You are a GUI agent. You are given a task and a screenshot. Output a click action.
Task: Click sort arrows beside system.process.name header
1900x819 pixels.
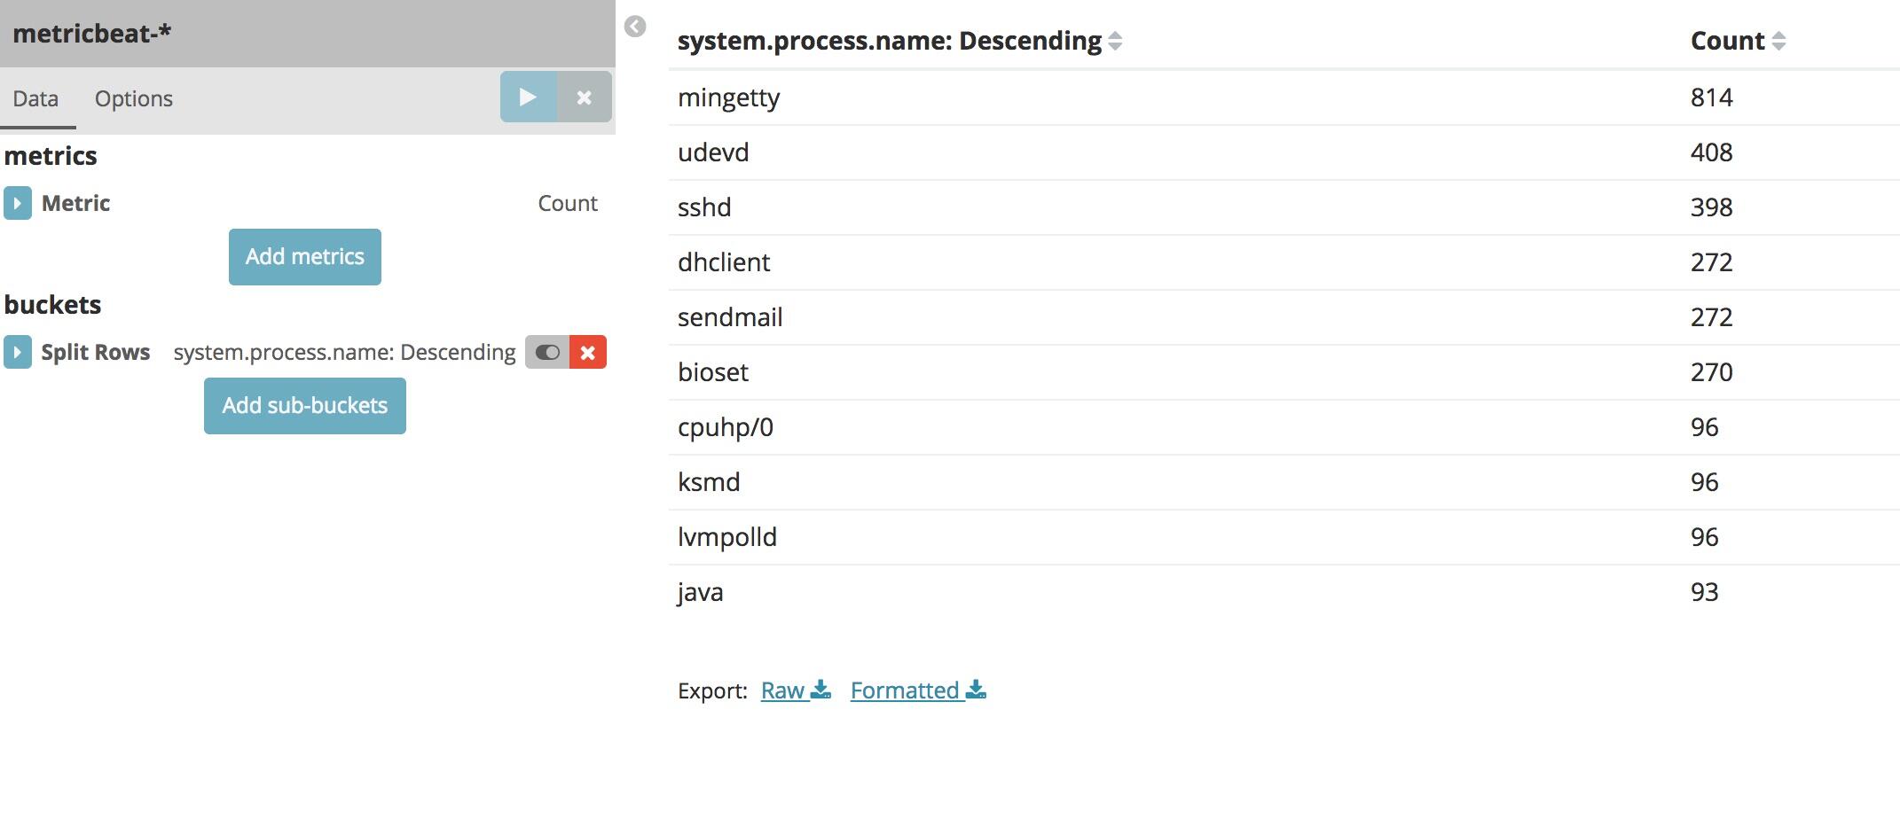point(1115,41)
